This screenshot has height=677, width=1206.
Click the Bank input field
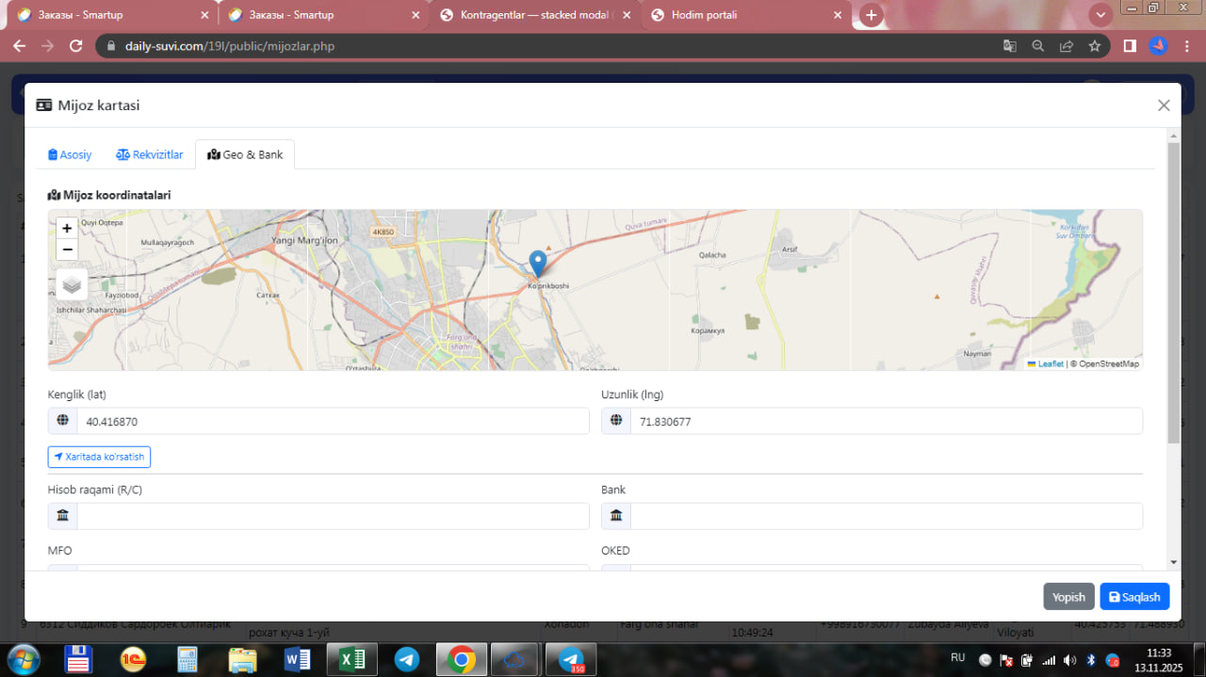click(886, 516)
